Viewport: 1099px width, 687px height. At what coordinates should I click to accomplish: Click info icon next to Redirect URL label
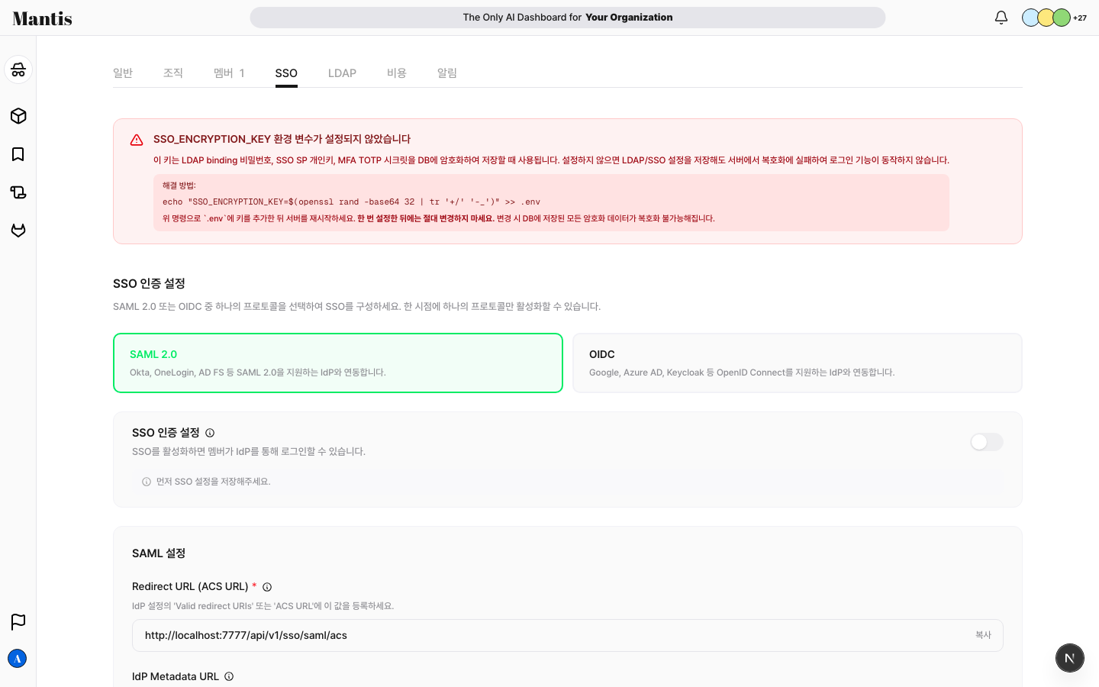267,587
